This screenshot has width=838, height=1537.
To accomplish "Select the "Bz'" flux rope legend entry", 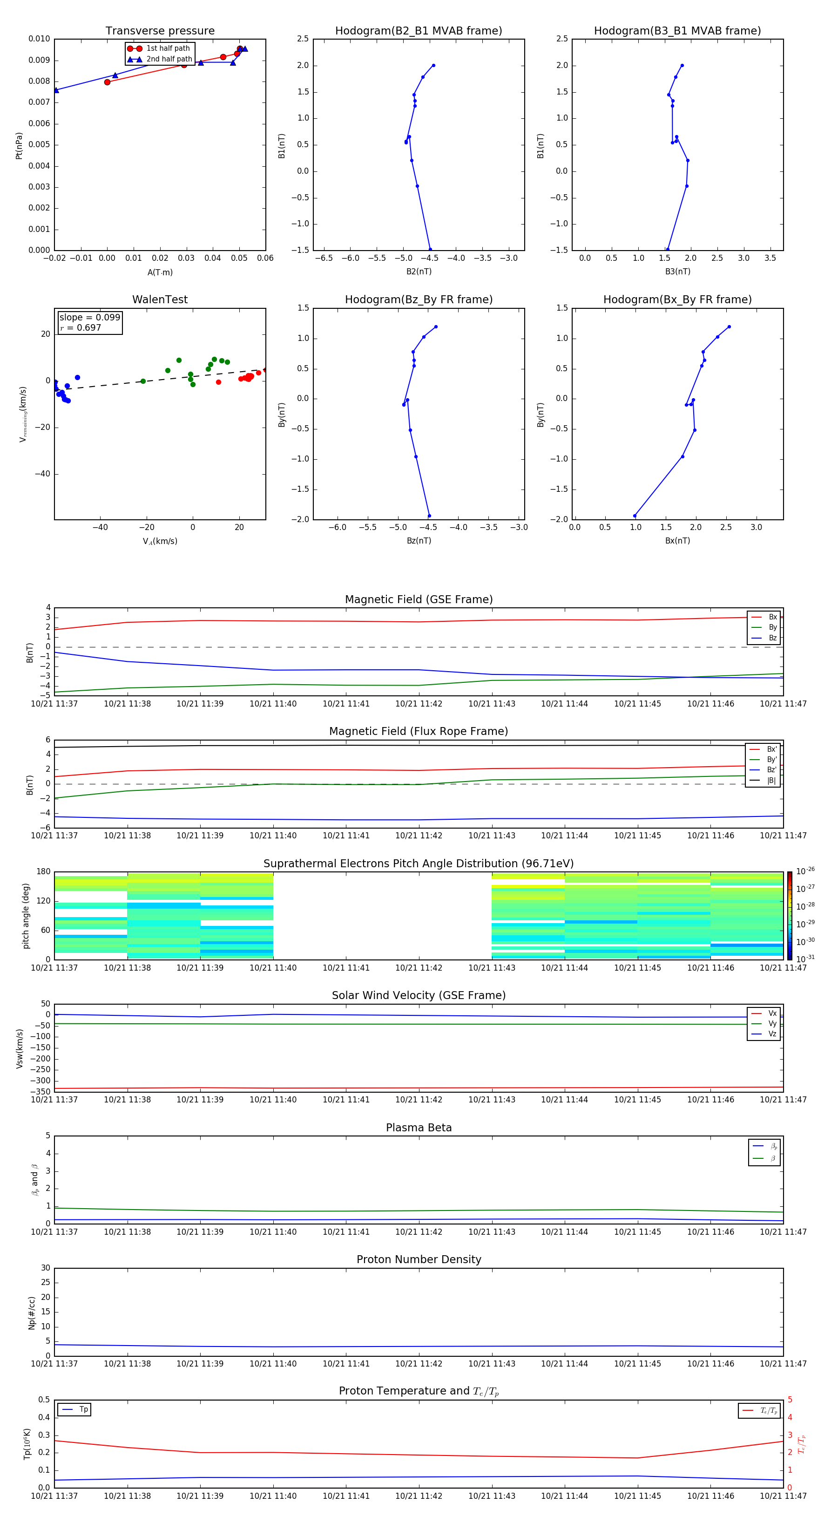I will 764,770.
